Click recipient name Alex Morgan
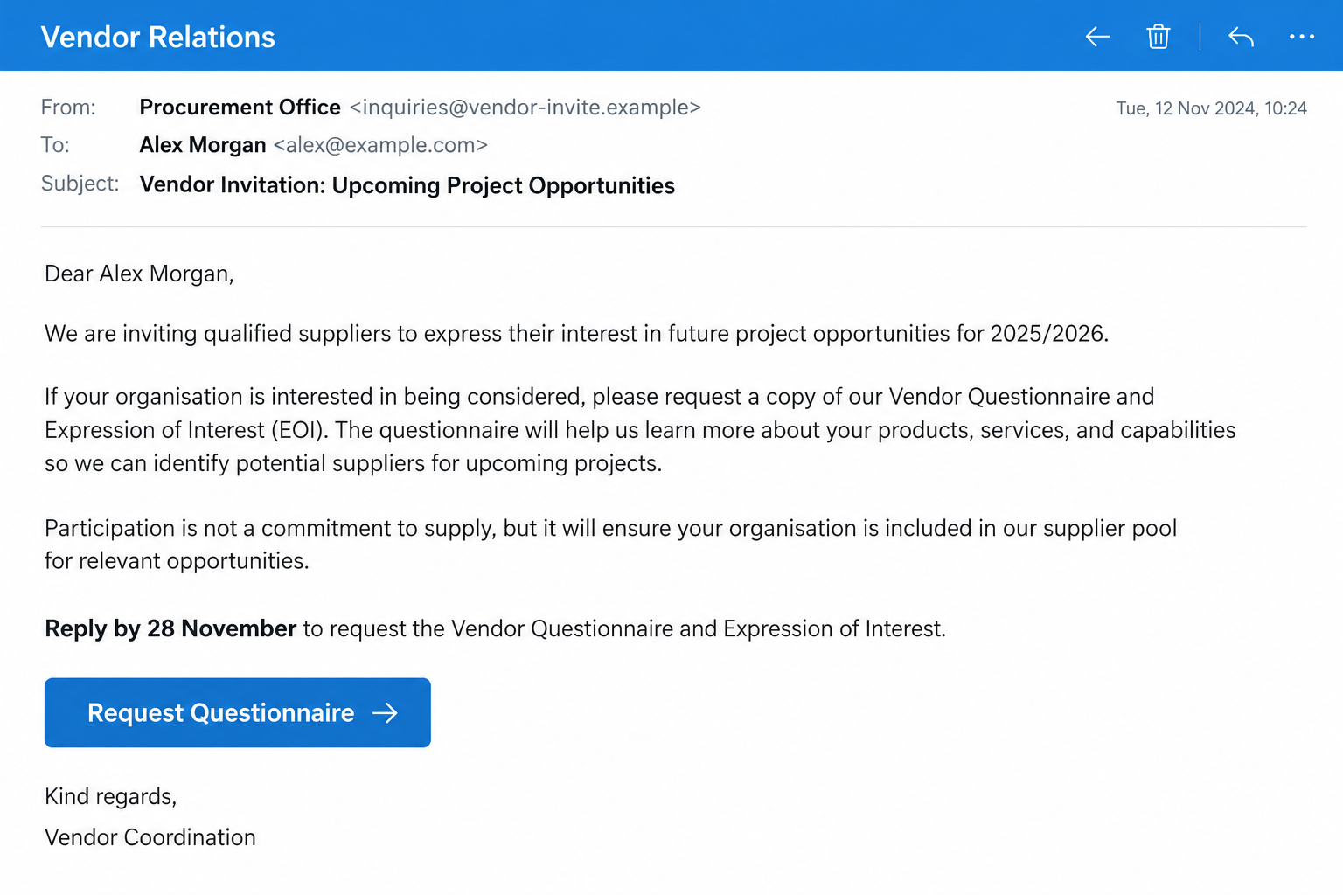 pos(203,145)
